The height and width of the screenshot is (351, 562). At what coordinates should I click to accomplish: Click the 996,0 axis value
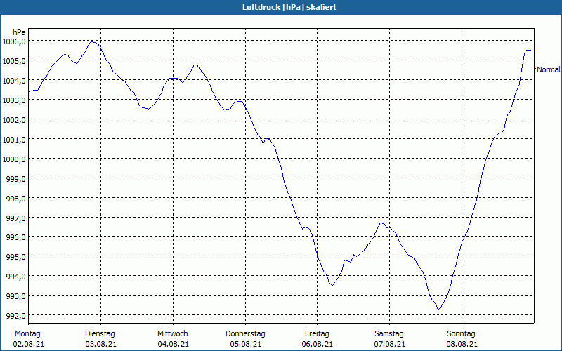(16, 237)
